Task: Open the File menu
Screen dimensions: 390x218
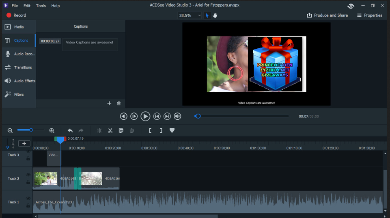Action: (x=15, y=5)
